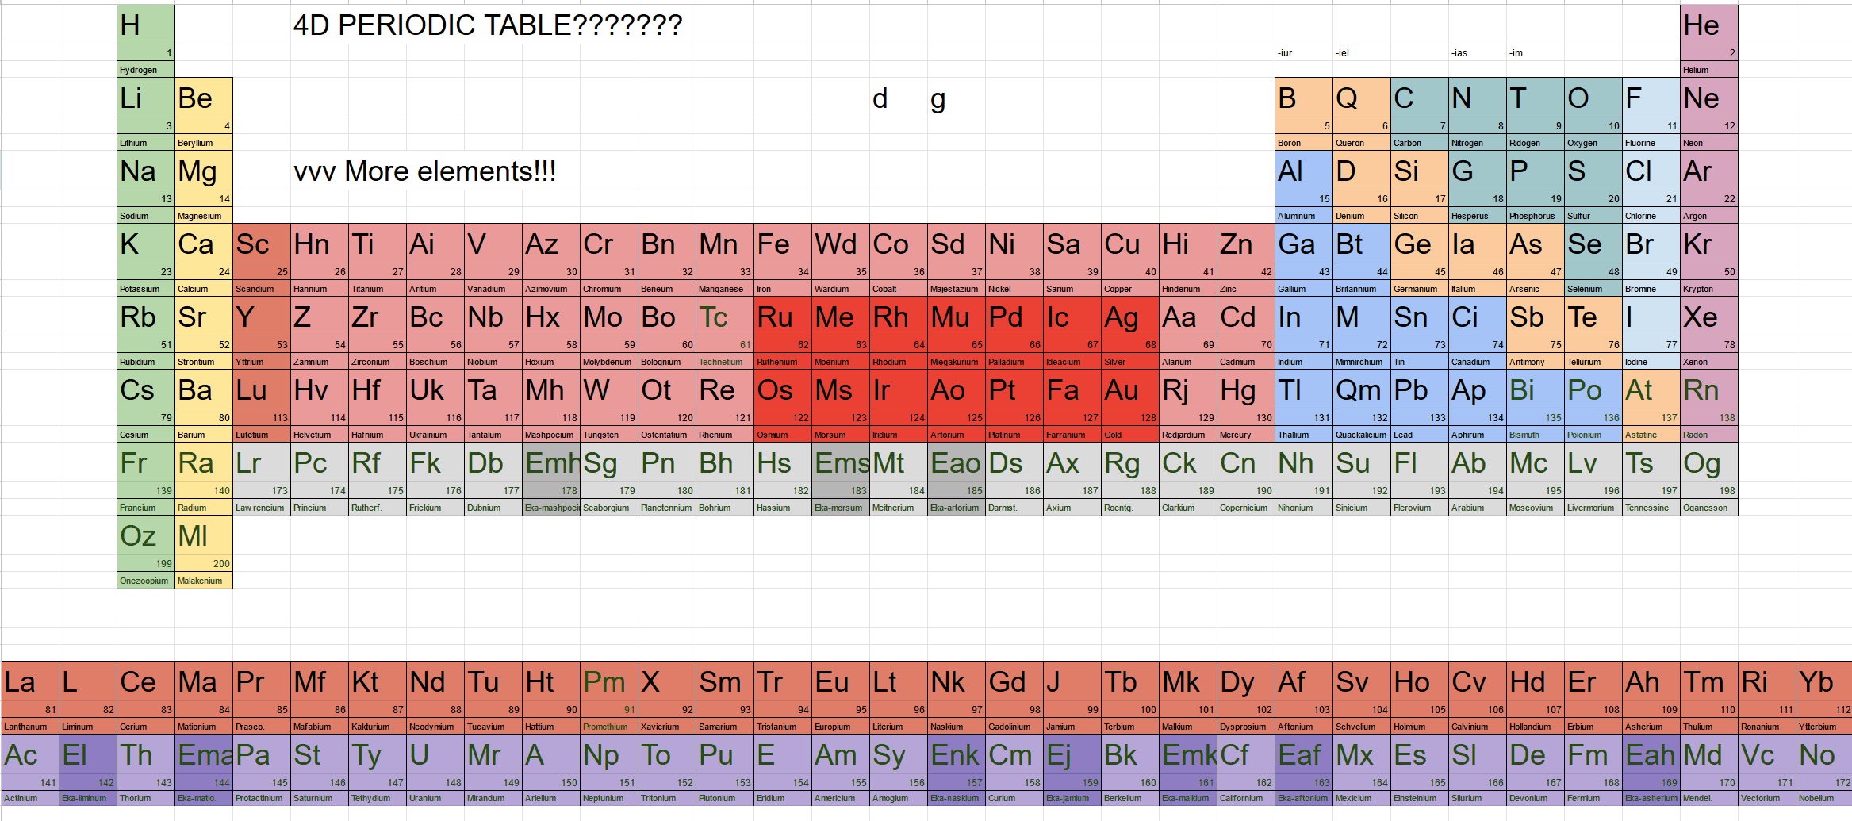Image resolution: width=1852 pixels, height=821 pixels.
Task: Click the "Planetennium" name cell
Action: tap(667, 508)
